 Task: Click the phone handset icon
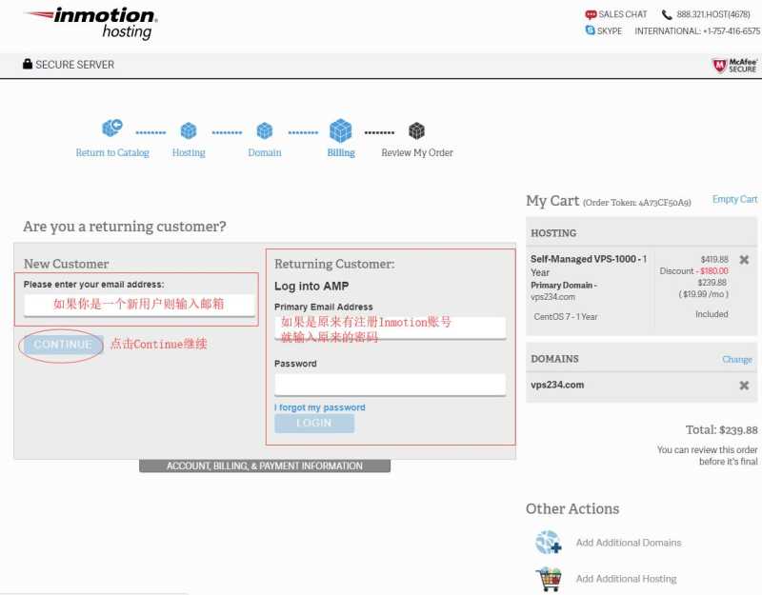[x=667, y=14]
